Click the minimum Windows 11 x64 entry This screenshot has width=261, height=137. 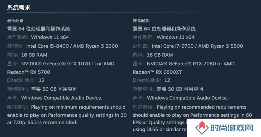tap(50, 37)
